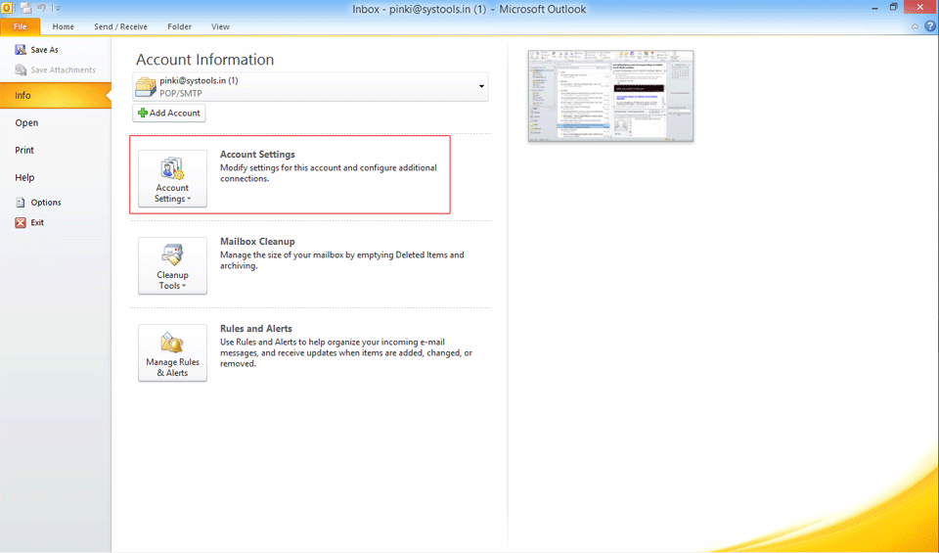Select Print in the backstage menu
Screen dimensions: 939x553
(24, 151)
